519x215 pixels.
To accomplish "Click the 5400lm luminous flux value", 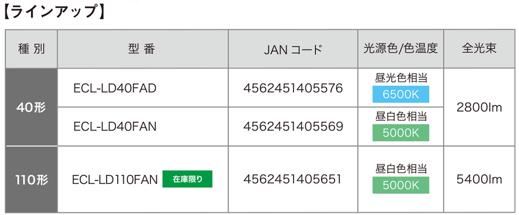I will point(479,179).
